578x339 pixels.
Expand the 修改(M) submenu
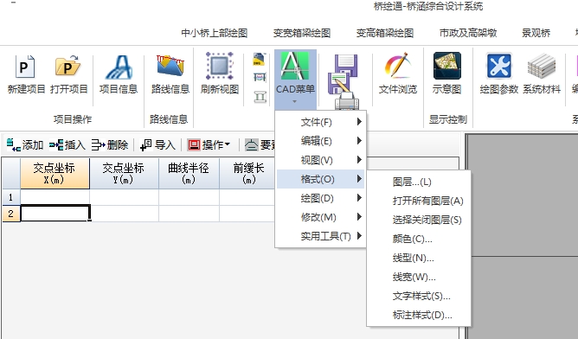tap(321, 217)
